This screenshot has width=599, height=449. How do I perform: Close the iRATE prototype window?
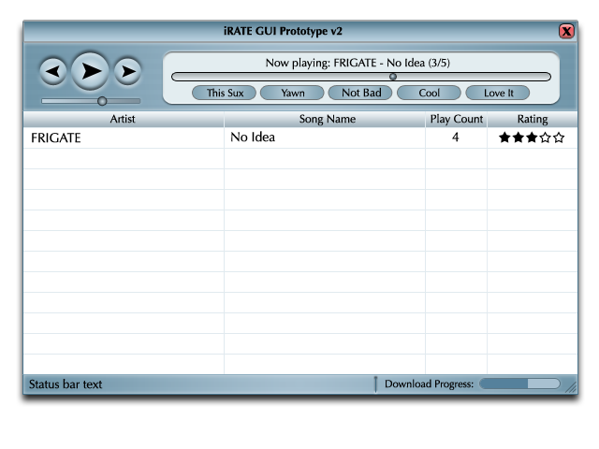(x=566, y=31)
